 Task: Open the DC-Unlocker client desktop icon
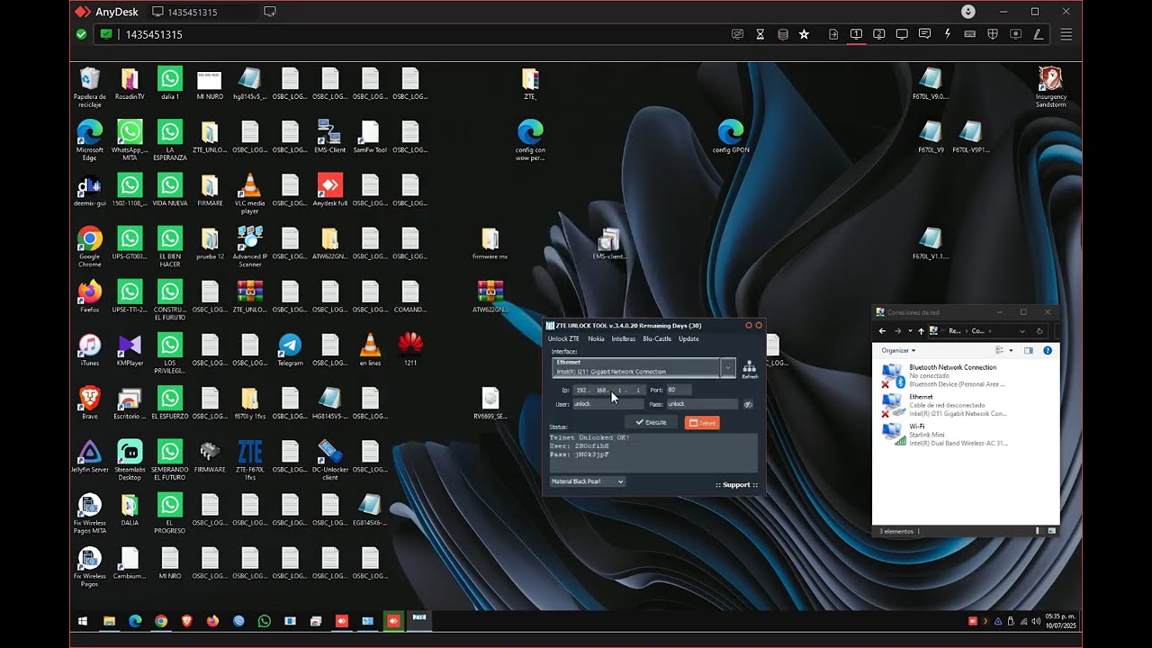pyautogui.click(x=330, y=461)
